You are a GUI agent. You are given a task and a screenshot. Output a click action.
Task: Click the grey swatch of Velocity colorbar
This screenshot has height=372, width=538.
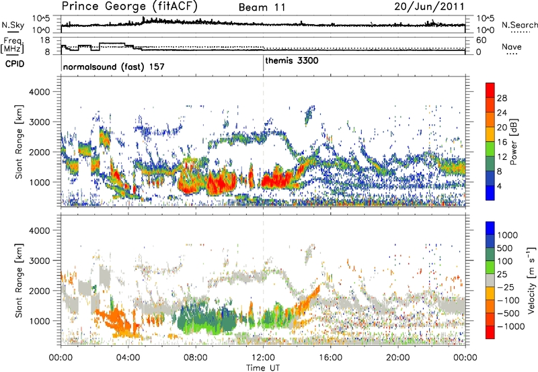tap(490, 281)
